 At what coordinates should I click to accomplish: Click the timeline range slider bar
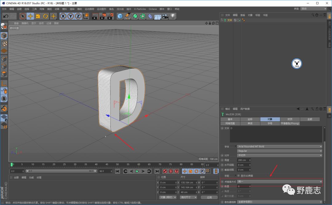pos(61,171)
